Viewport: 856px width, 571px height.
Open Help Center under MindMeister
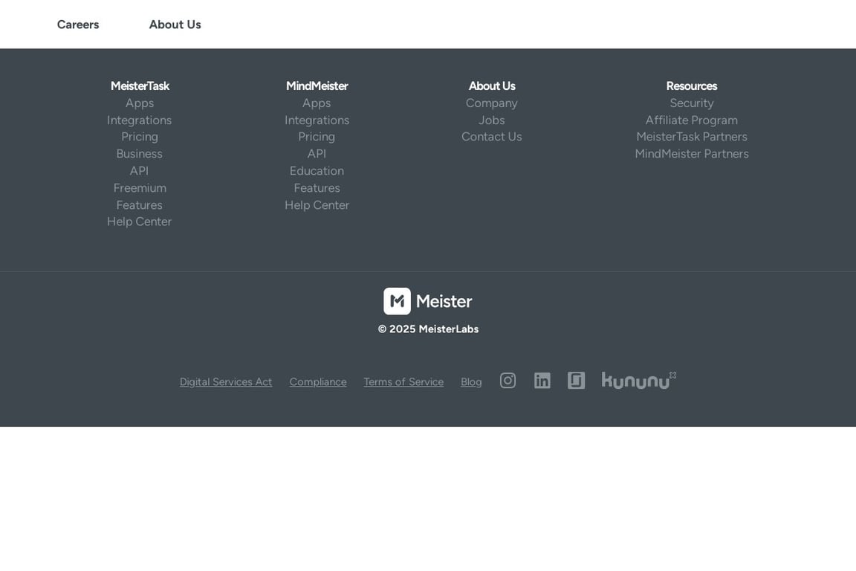point(317,205)
